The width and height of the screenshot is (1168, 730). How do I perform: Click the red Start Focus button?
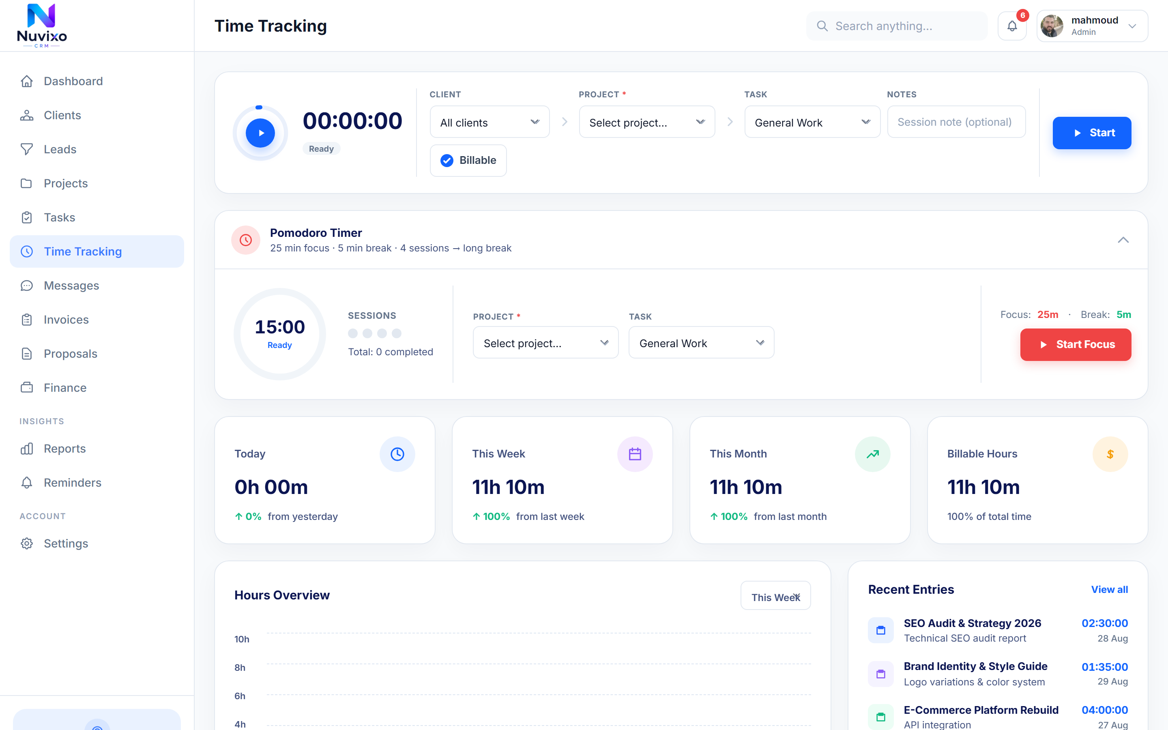click(x=1076, y=345)
